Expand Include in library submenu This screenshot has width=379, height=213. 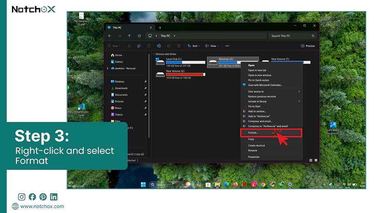click(x=271, y=101)
